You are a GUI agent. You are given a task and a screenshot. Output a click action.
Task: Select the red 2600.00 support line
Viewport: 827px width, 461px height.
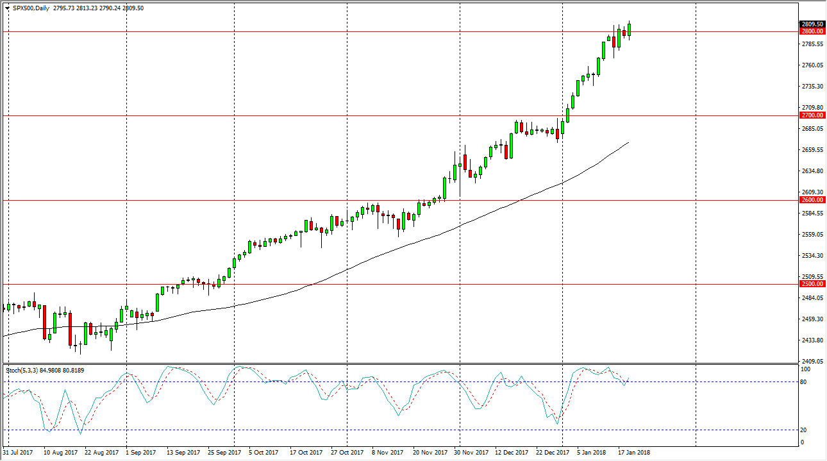click(x=256, y=200)
